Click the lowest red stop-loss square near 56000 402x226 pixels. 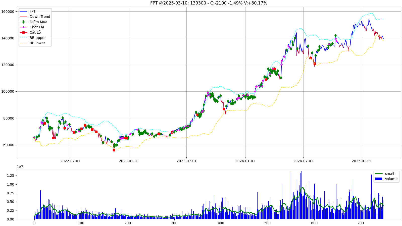pyautogui.click(x=114, y=150)
